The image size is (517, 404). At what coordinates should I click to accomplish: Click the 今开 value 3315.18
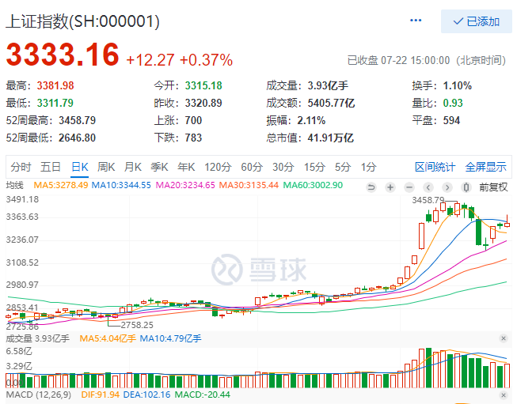pyautogui.click(x=203, y=85)
